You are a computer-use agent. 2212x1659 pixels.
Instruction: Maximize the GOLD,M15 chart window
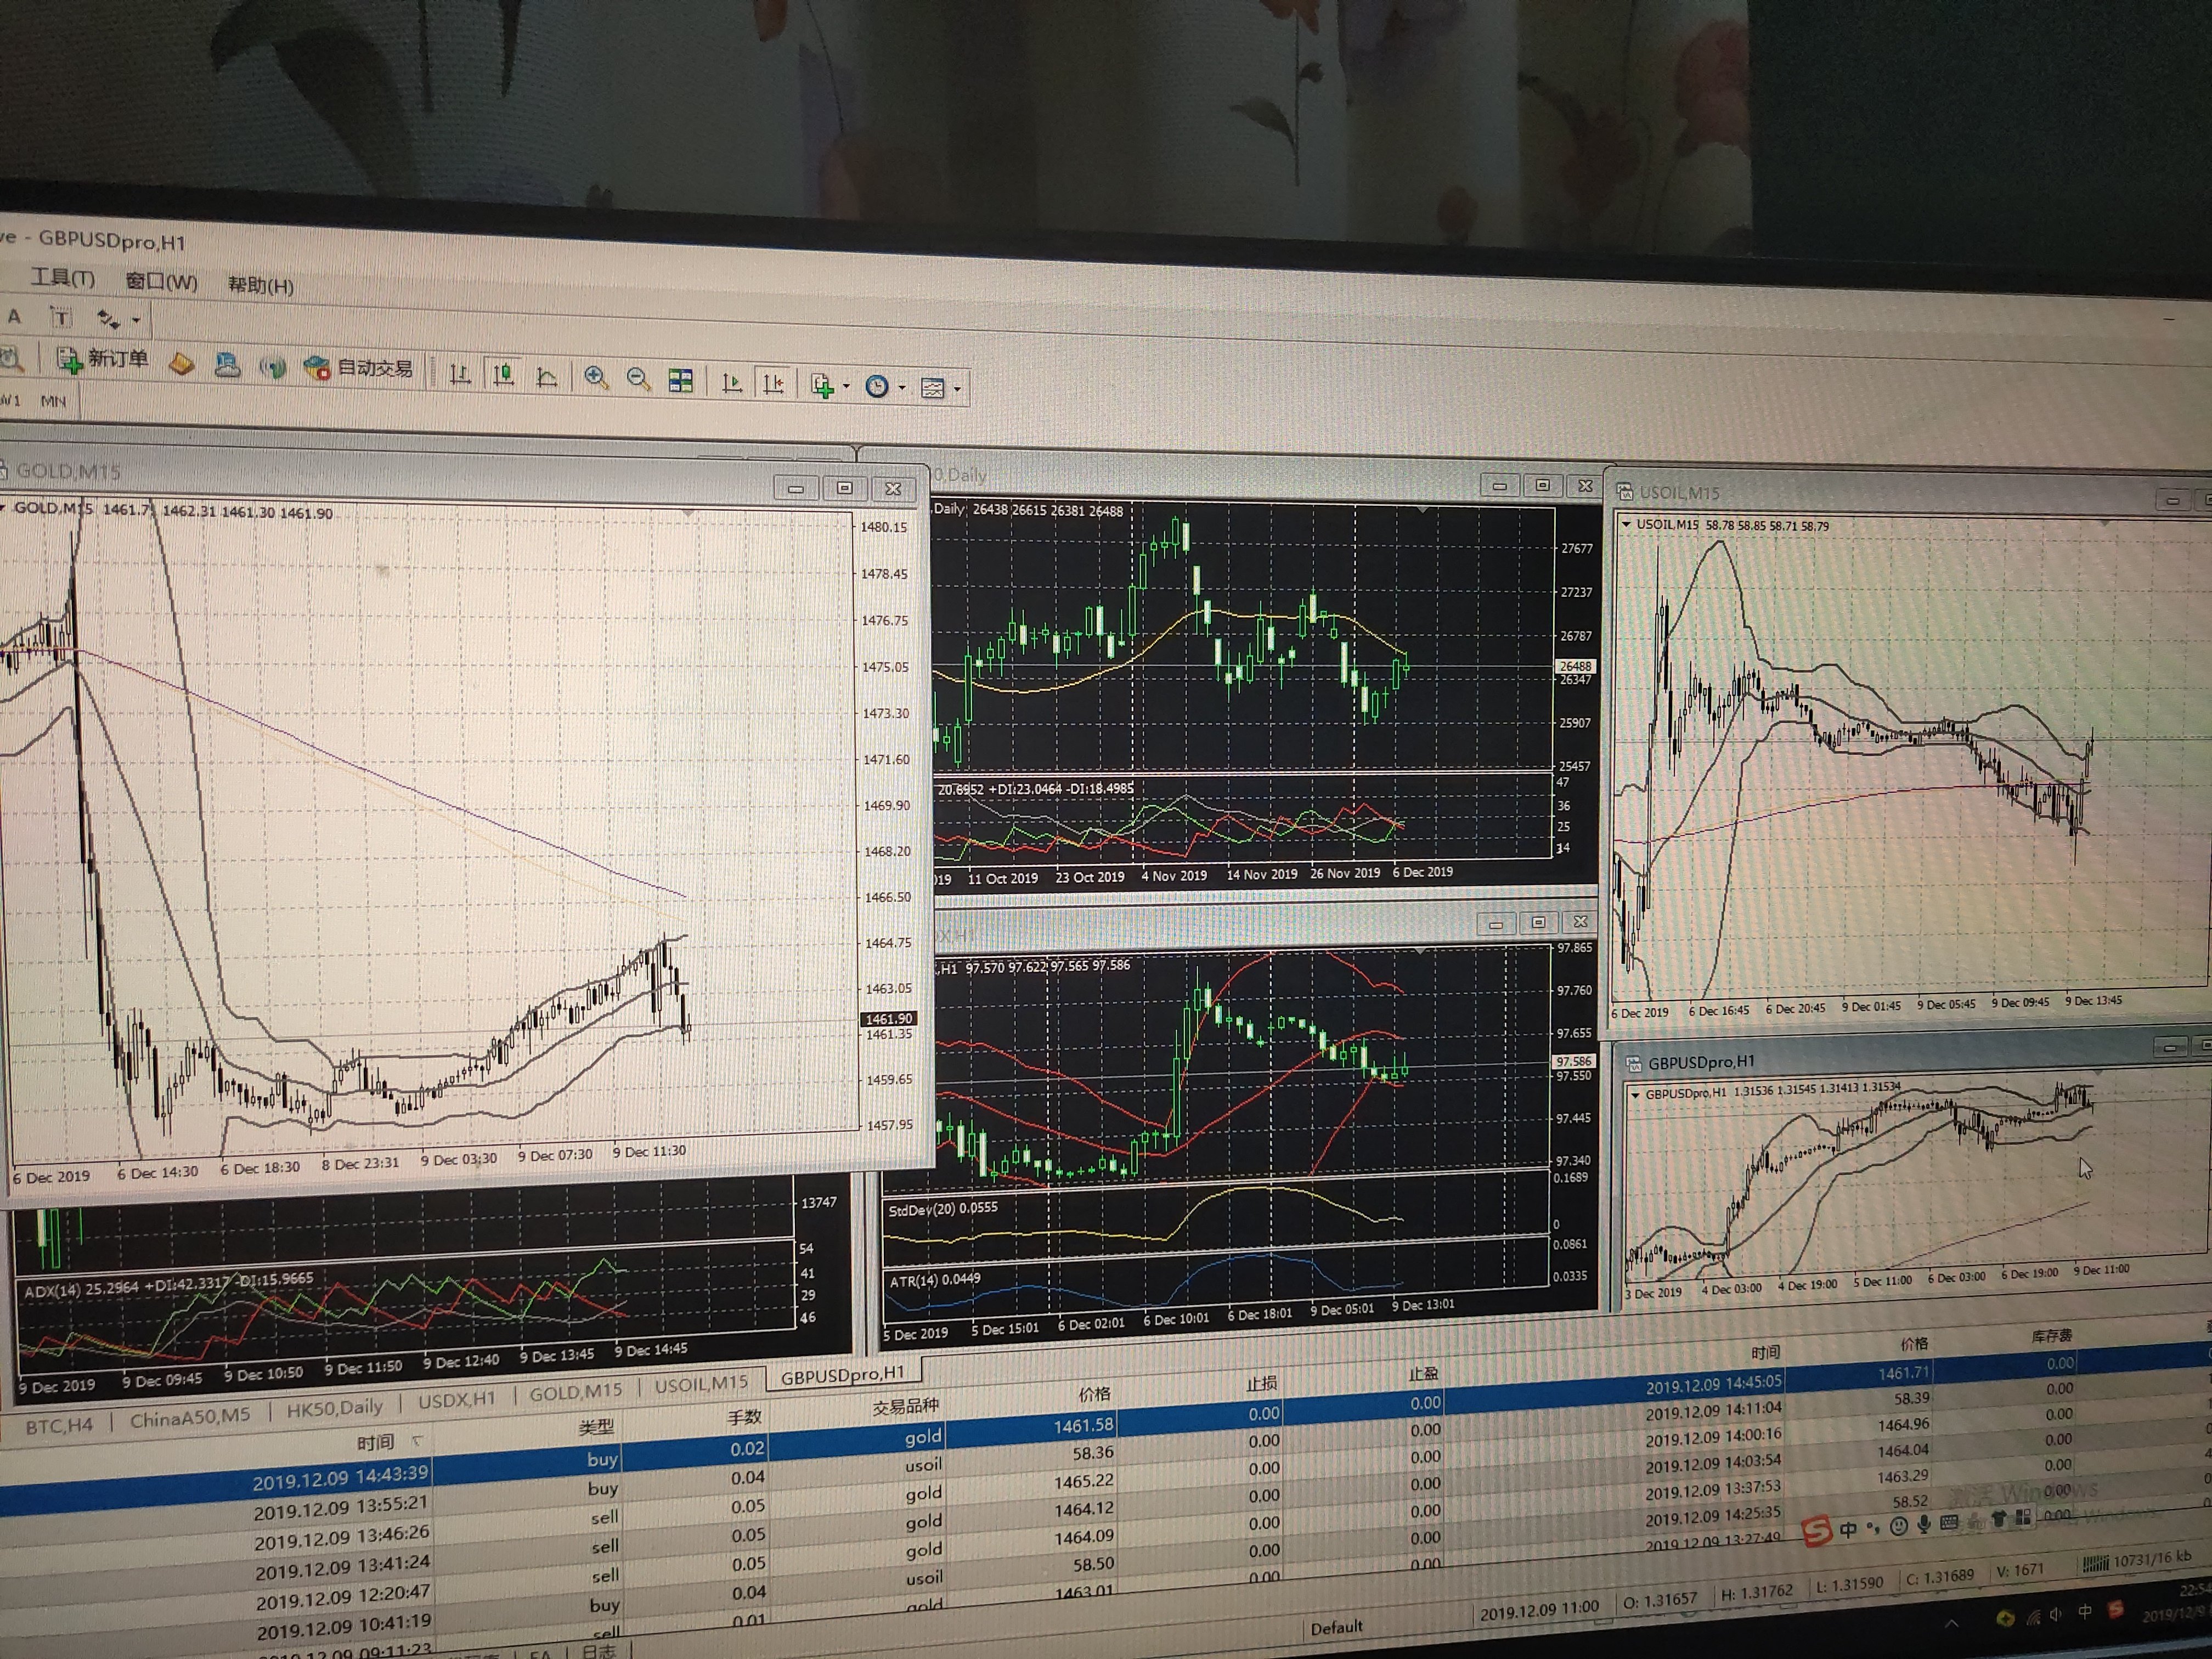point(845,487)
